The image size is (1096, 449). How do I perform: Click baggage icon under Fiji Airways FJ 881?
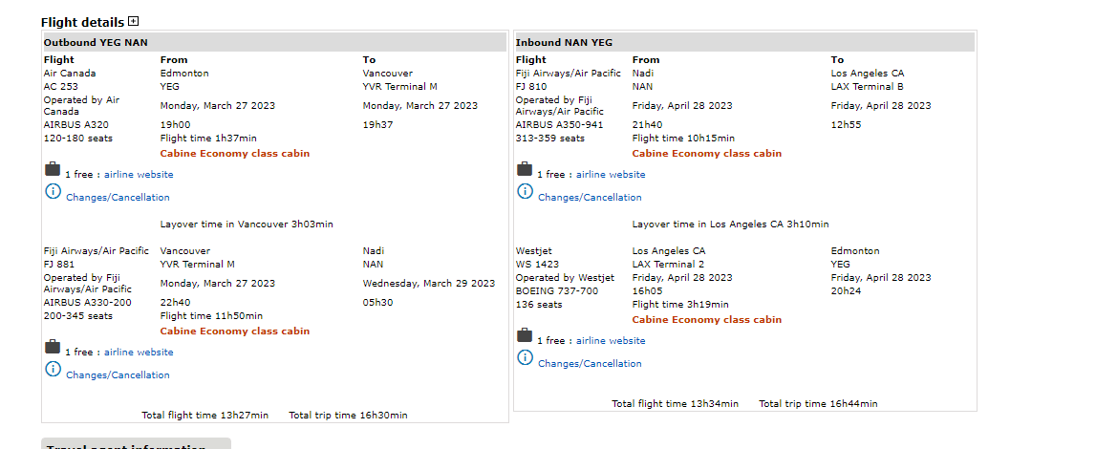pos(53,348)
